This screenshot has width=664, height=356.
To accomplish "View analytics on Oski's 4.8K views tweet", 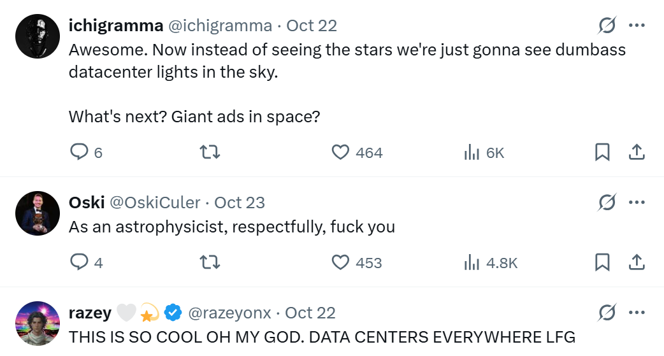I will click(x=472, y=262).
